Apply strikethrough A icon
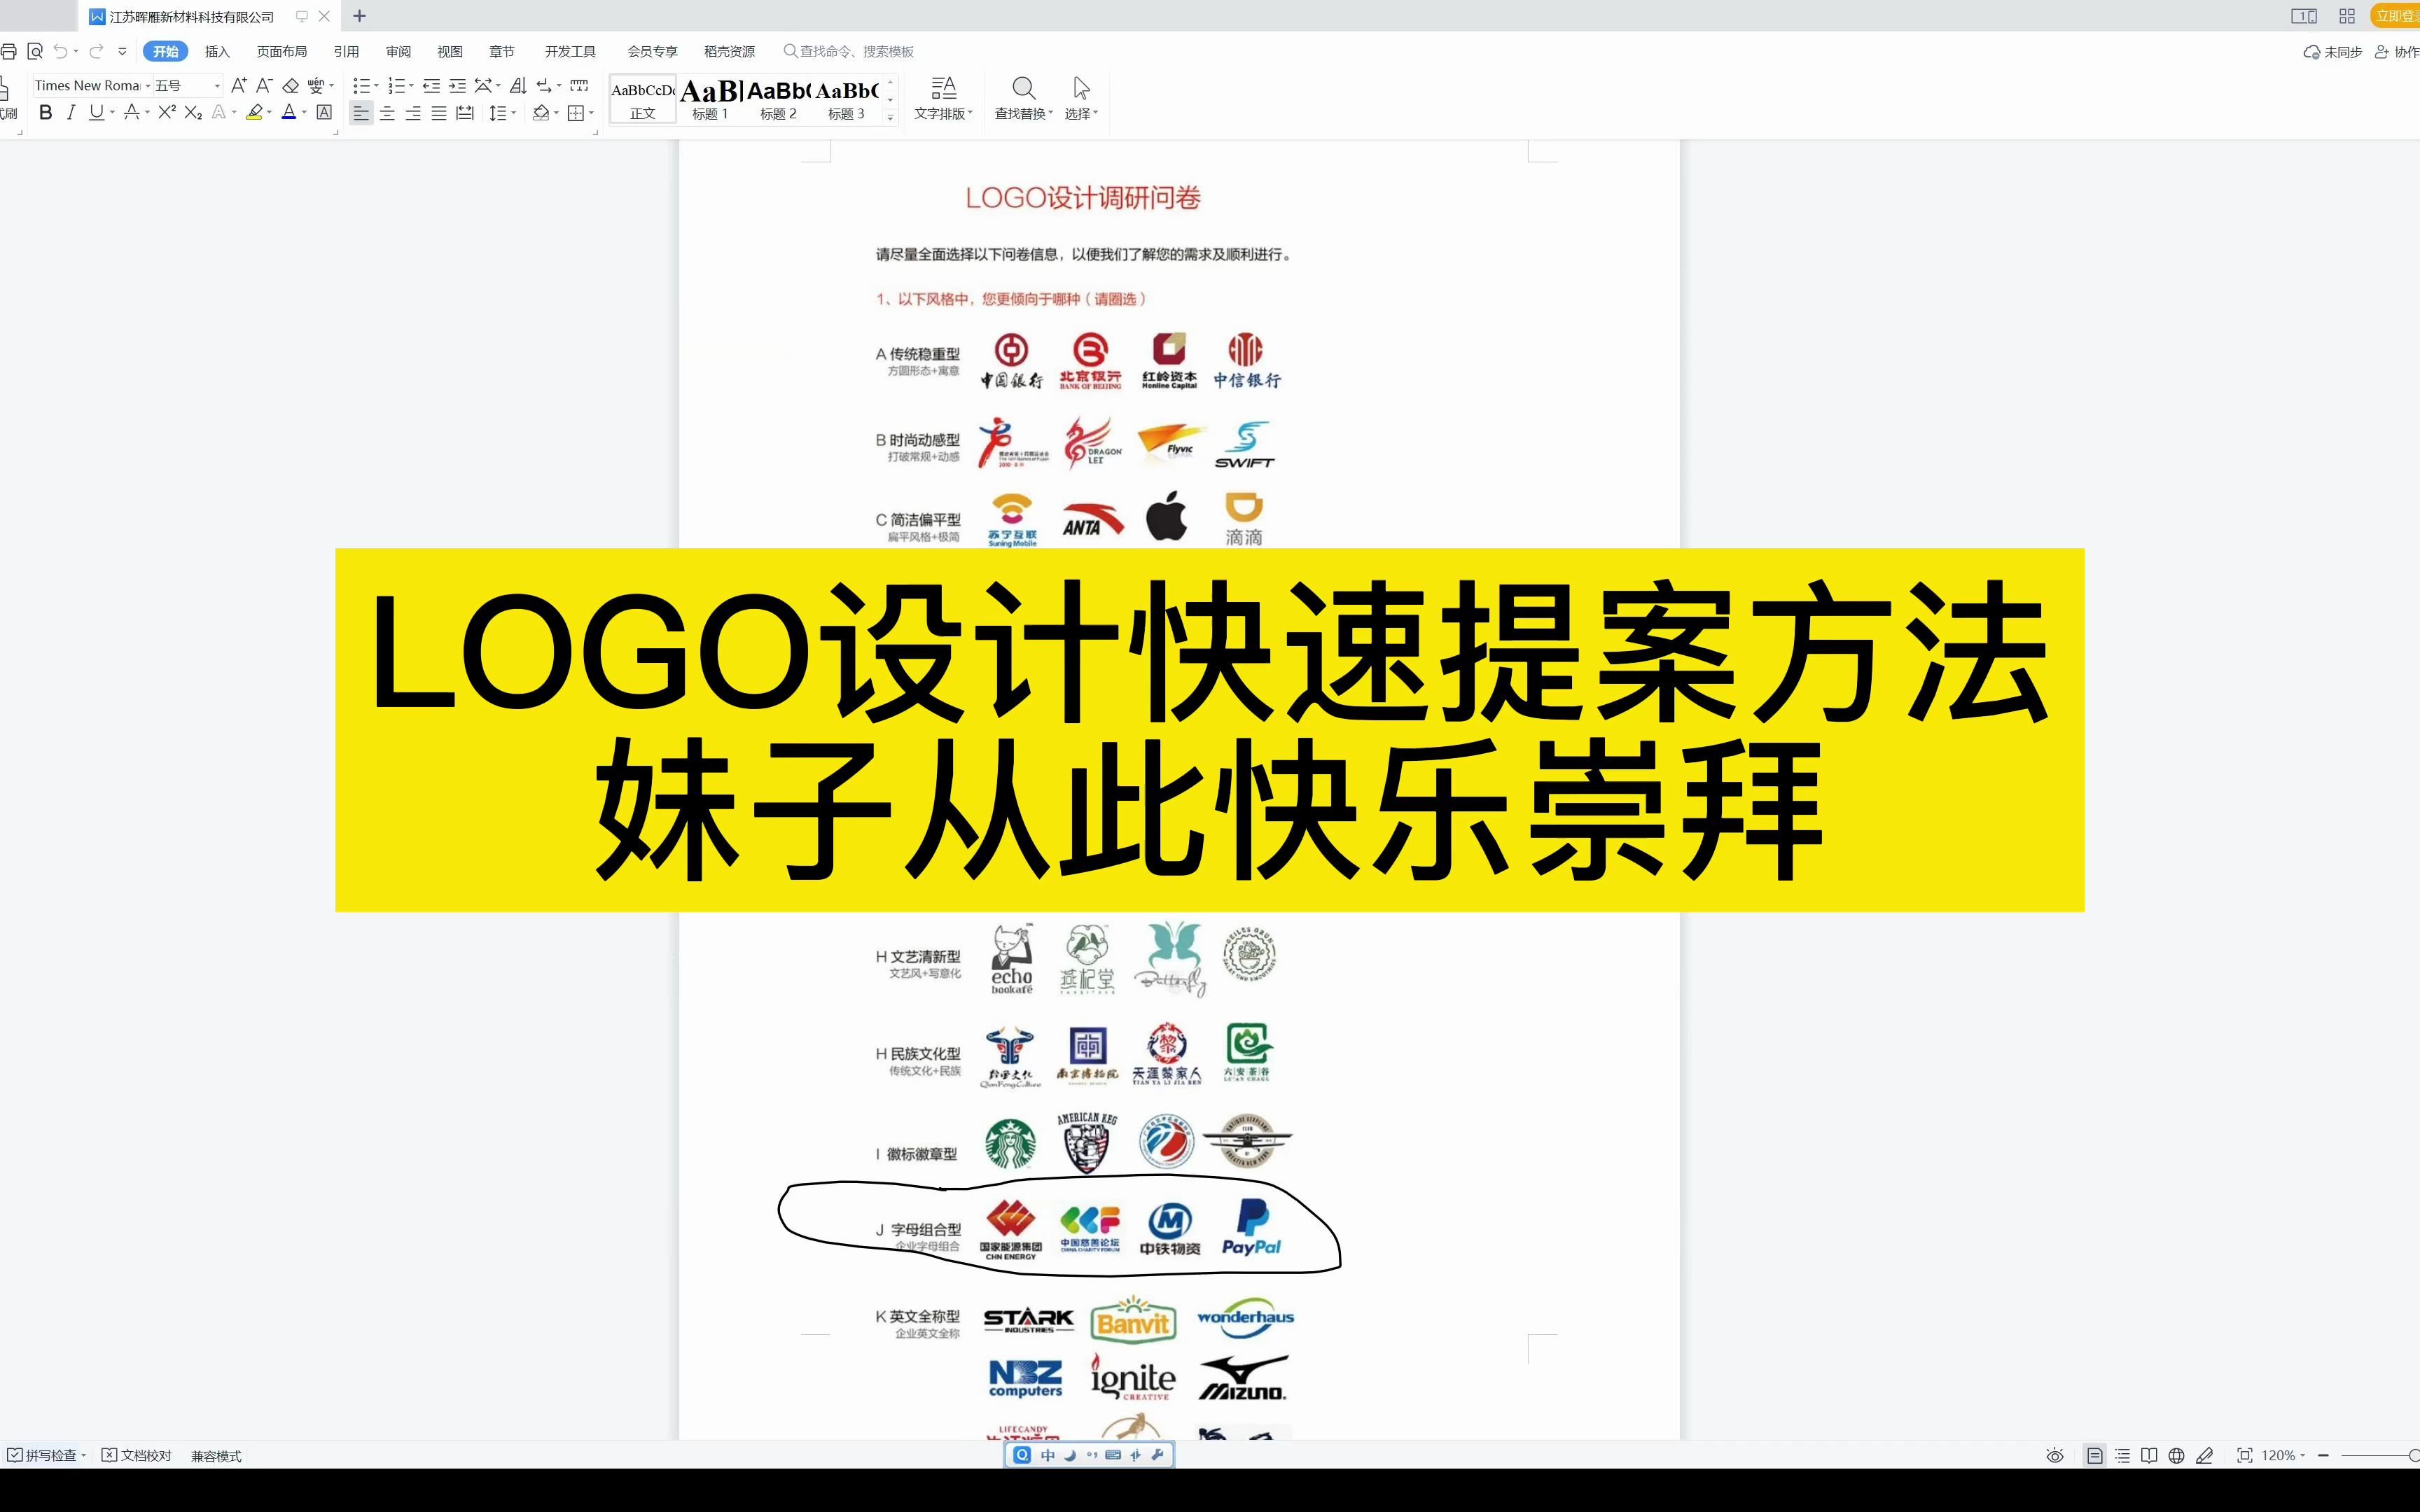Screen dimensions: 2420x1512 (131, 113)
